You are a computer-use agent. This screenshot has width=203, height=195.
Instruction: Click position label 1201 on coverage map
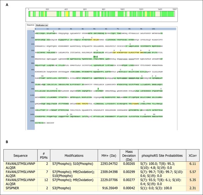[141, 9]
